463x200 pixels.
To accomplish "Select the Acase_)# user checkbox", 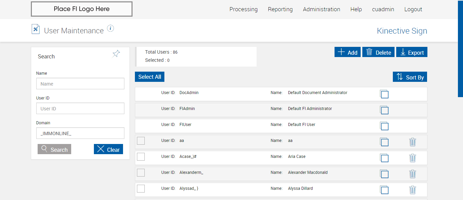I will (141, 157).
